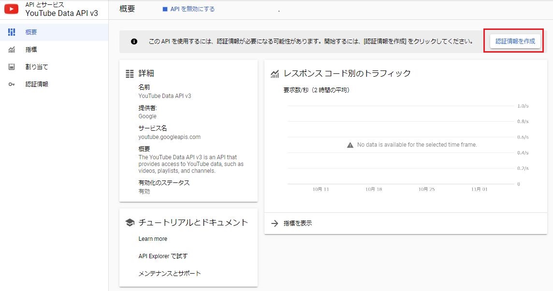Screen dimensions: 553x291
Task: Click the 10月 25 axis label
Action: [x=426, y=190]
